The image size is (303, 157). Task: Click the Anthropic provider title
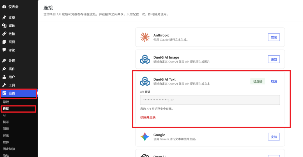coord(161,35)
